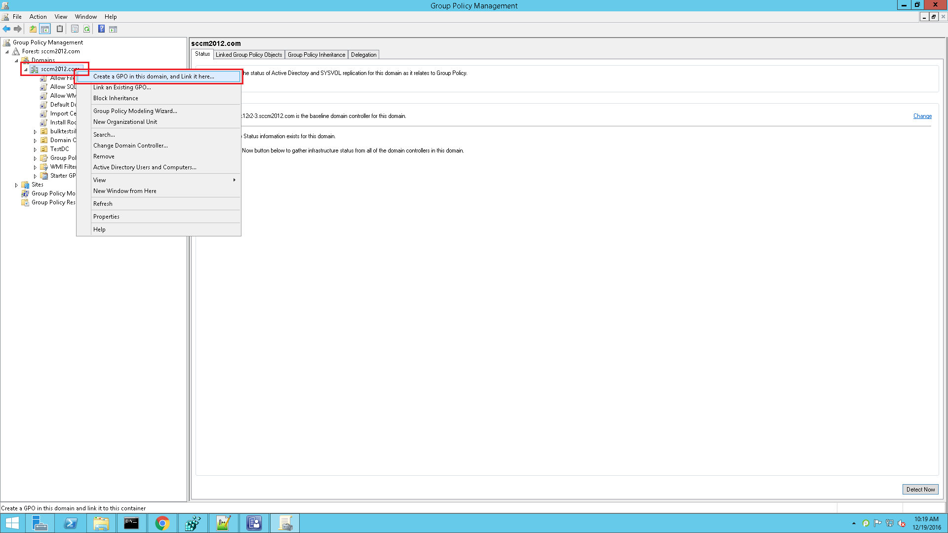
Task: Click the Detect Now button
Action: 920,489
